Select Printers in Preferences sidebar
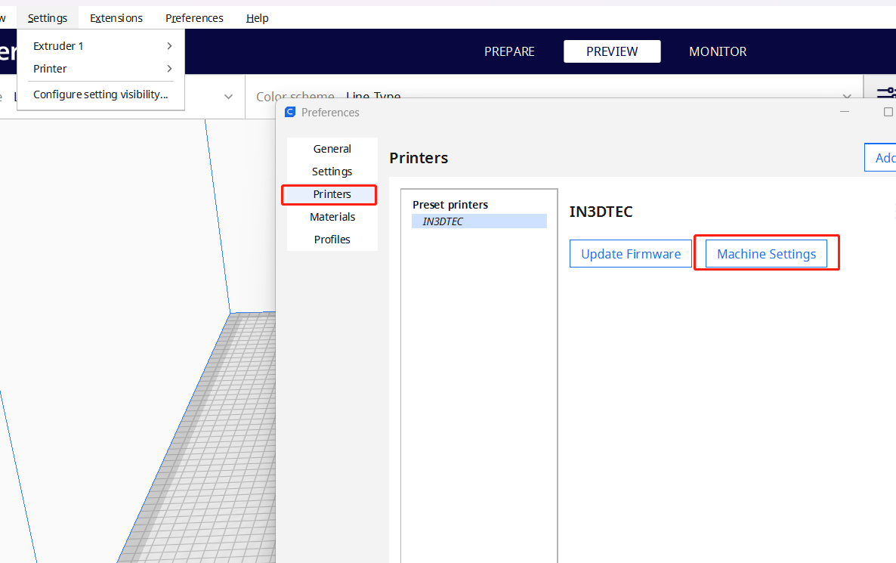 click(x=332, y=194)
